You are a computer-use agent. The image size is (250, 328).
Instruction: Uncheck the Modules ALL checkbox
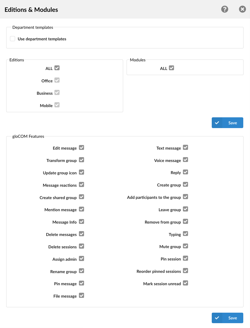171,68
